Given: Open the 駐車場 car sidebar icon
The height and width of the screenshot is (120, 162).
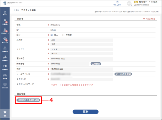Looking at the screenshot, I should [x=5, y=76].
